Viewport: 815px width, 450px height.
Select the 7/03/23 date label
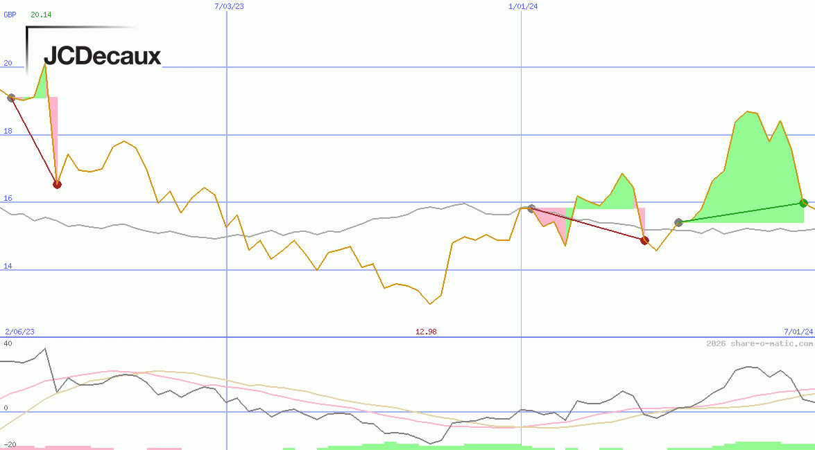[230, 6]
